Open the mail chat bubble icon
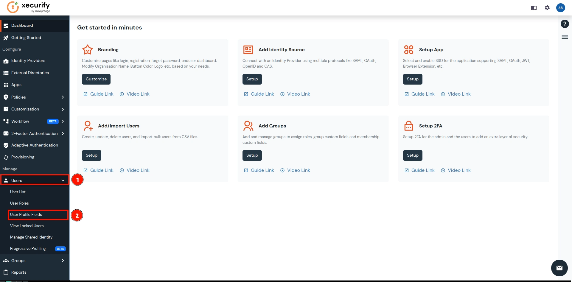Screen dimensions: 572x282 559,268
